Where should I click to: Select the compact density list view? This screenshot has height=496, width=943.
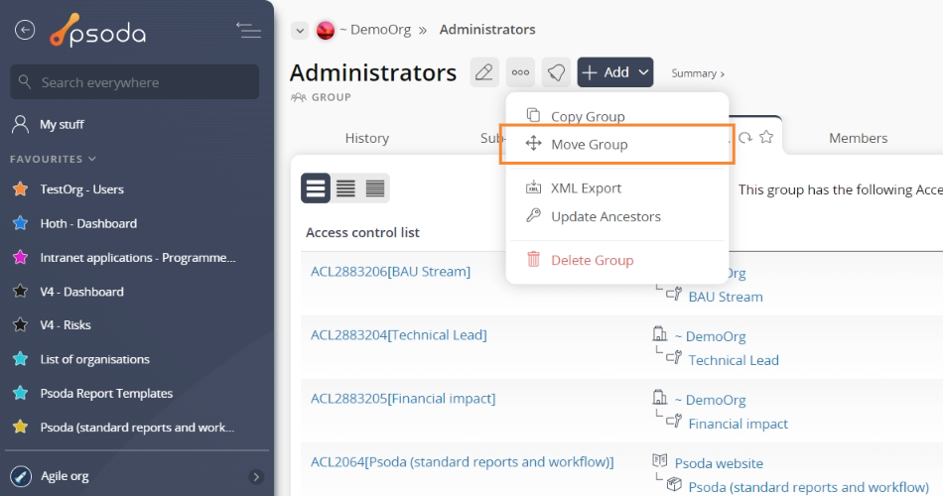pos(375,187)
